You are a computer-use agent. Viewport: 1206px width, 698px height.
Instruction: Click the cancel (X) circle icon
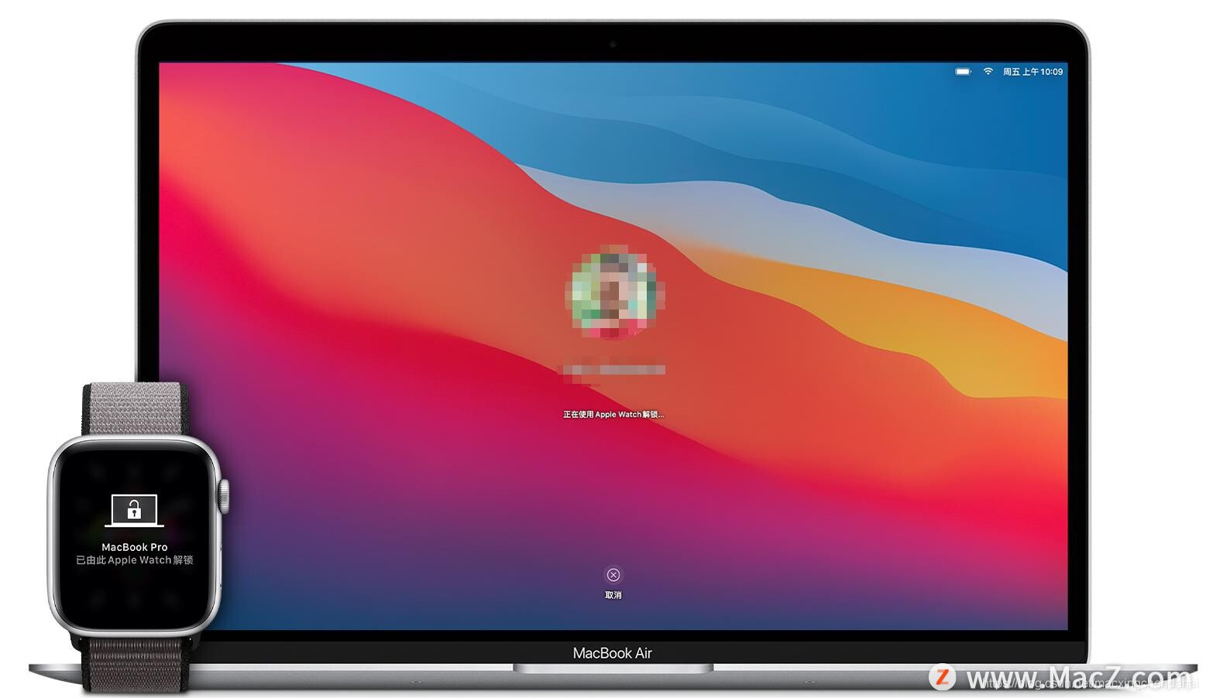(613, 575)
